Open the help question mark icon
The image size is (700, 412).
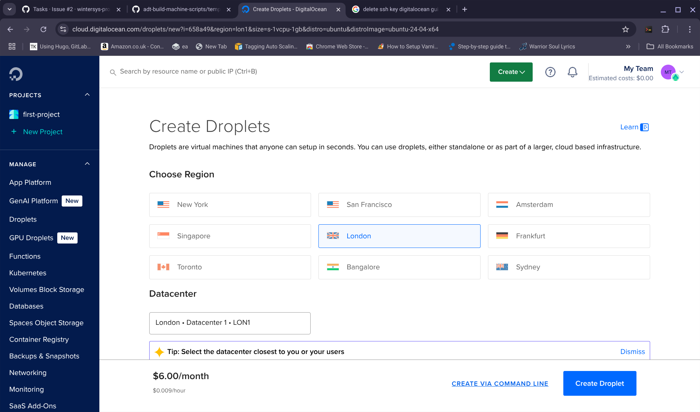point(550,72)
